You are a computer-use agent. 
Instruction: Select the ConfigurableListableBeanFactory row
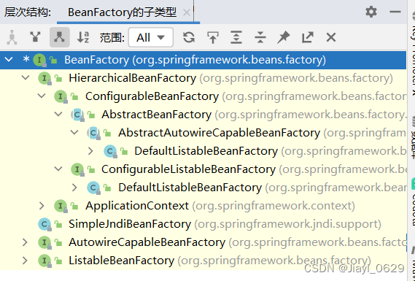(x=203, y=169)
